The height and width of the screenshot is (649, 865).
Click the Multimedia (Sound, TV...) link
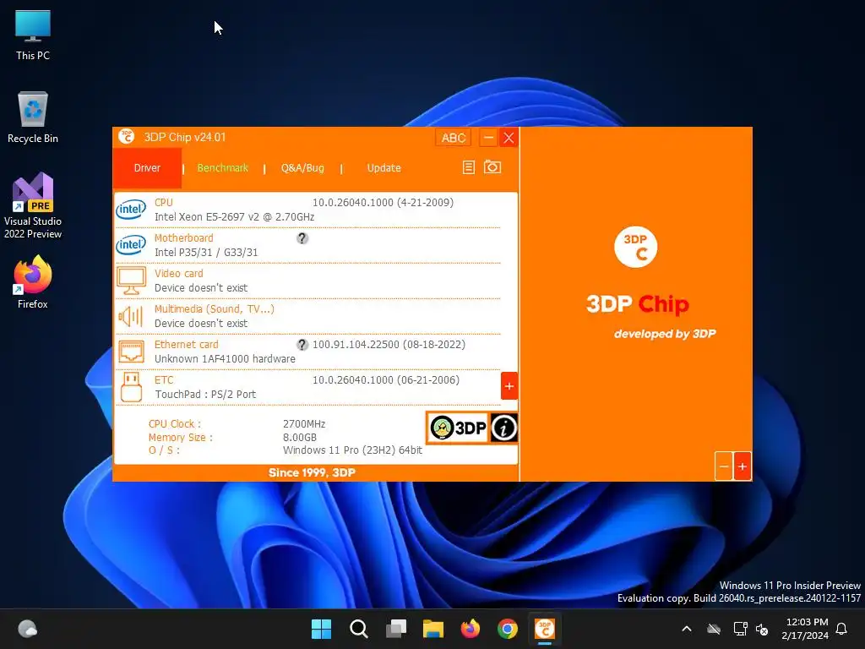coord(214,309)
